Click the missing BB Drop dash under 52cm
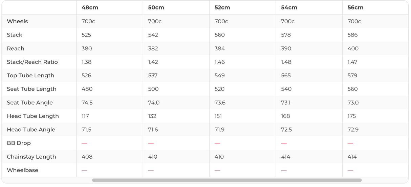411x187 pixels. coord(217,143)
